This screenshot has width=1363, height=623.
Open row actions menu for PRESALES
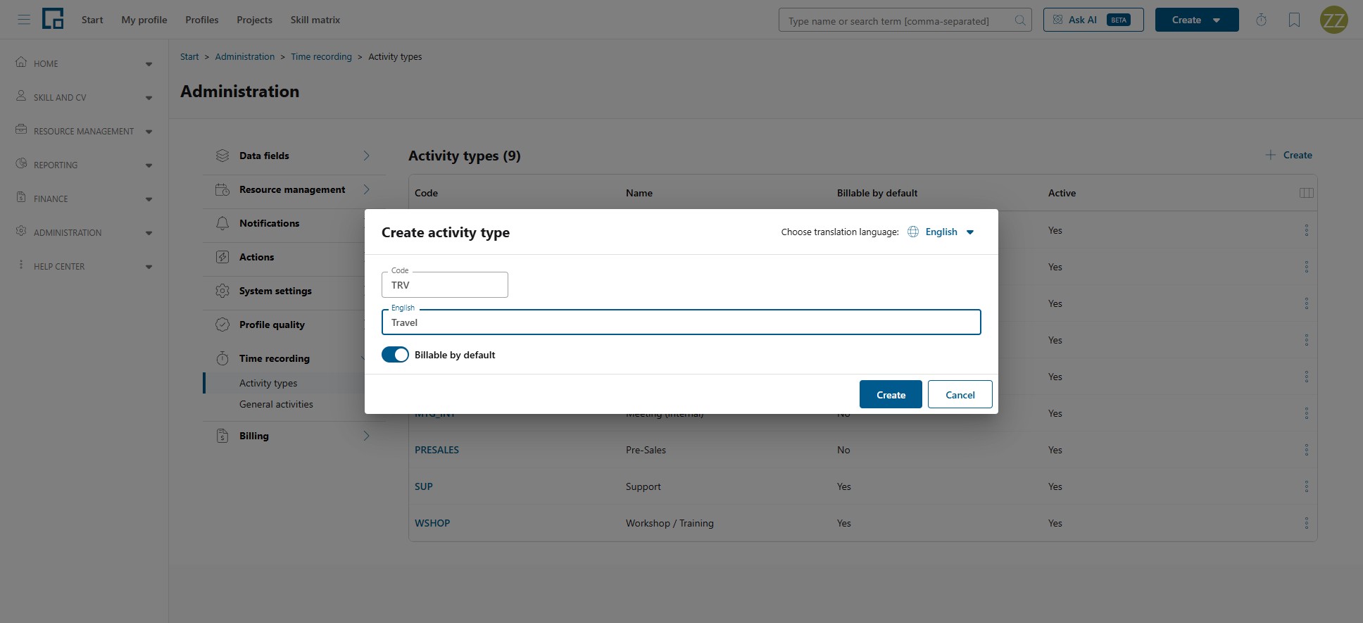point(1306,450)
